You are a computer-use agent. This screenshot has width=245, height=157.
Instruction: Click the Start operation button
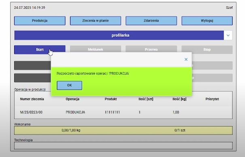pos(40,50)
